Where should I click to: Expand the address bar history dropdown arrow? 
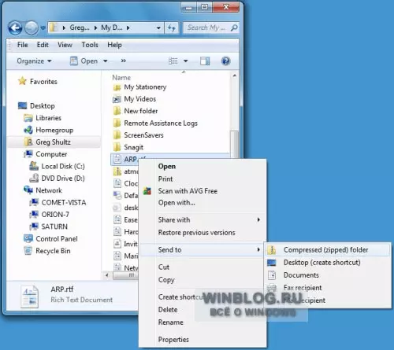158,28
